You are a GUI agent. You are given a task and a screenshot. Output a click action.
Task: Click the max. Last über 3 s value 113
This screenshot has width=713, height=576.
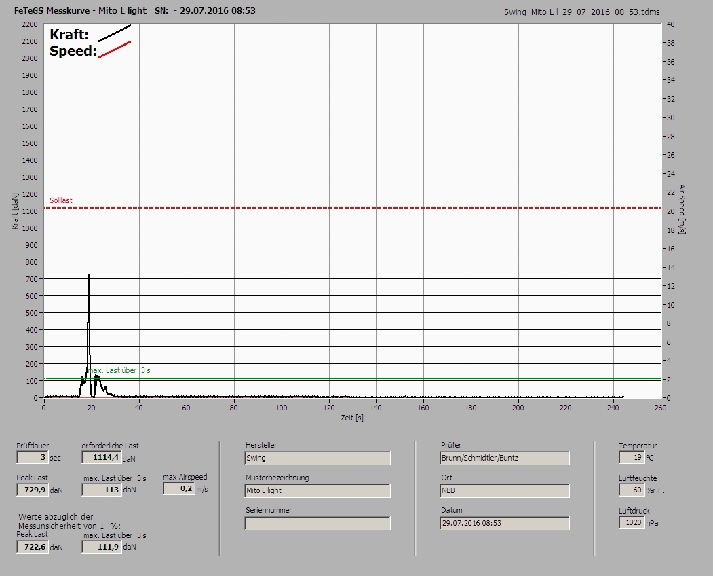pyautogui.click(x=101, y=490)
